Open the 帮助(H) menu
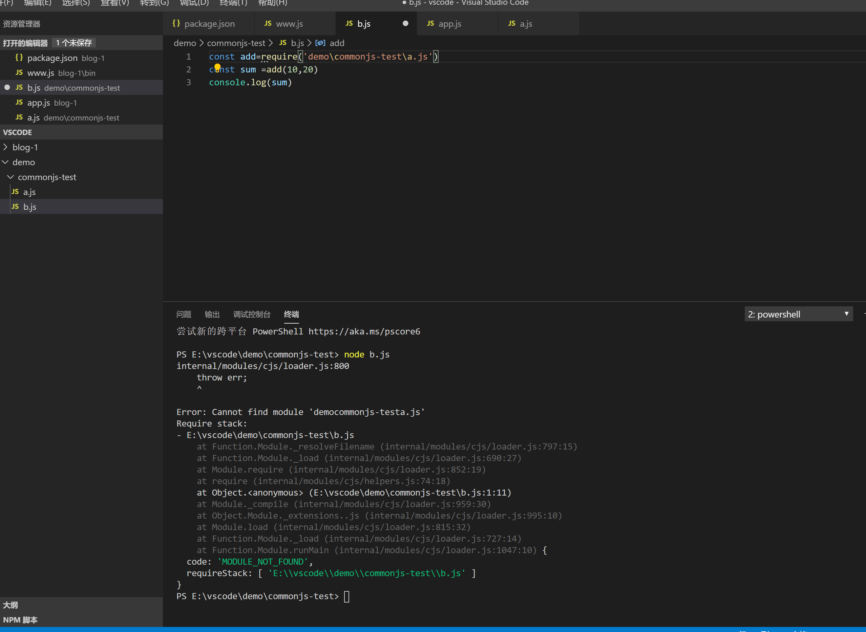The image size is (866, 632). pos(273,3)
